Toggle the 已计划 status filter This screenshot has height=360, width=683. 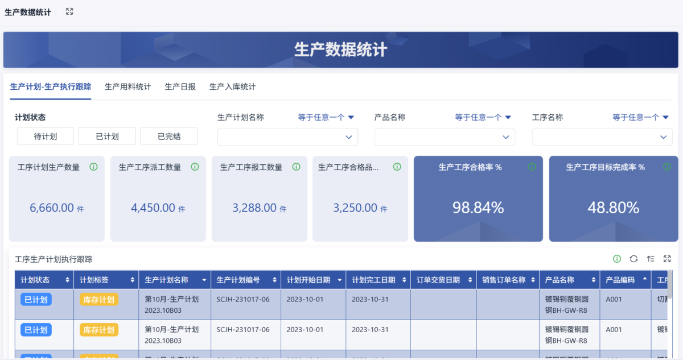[107, 136]
